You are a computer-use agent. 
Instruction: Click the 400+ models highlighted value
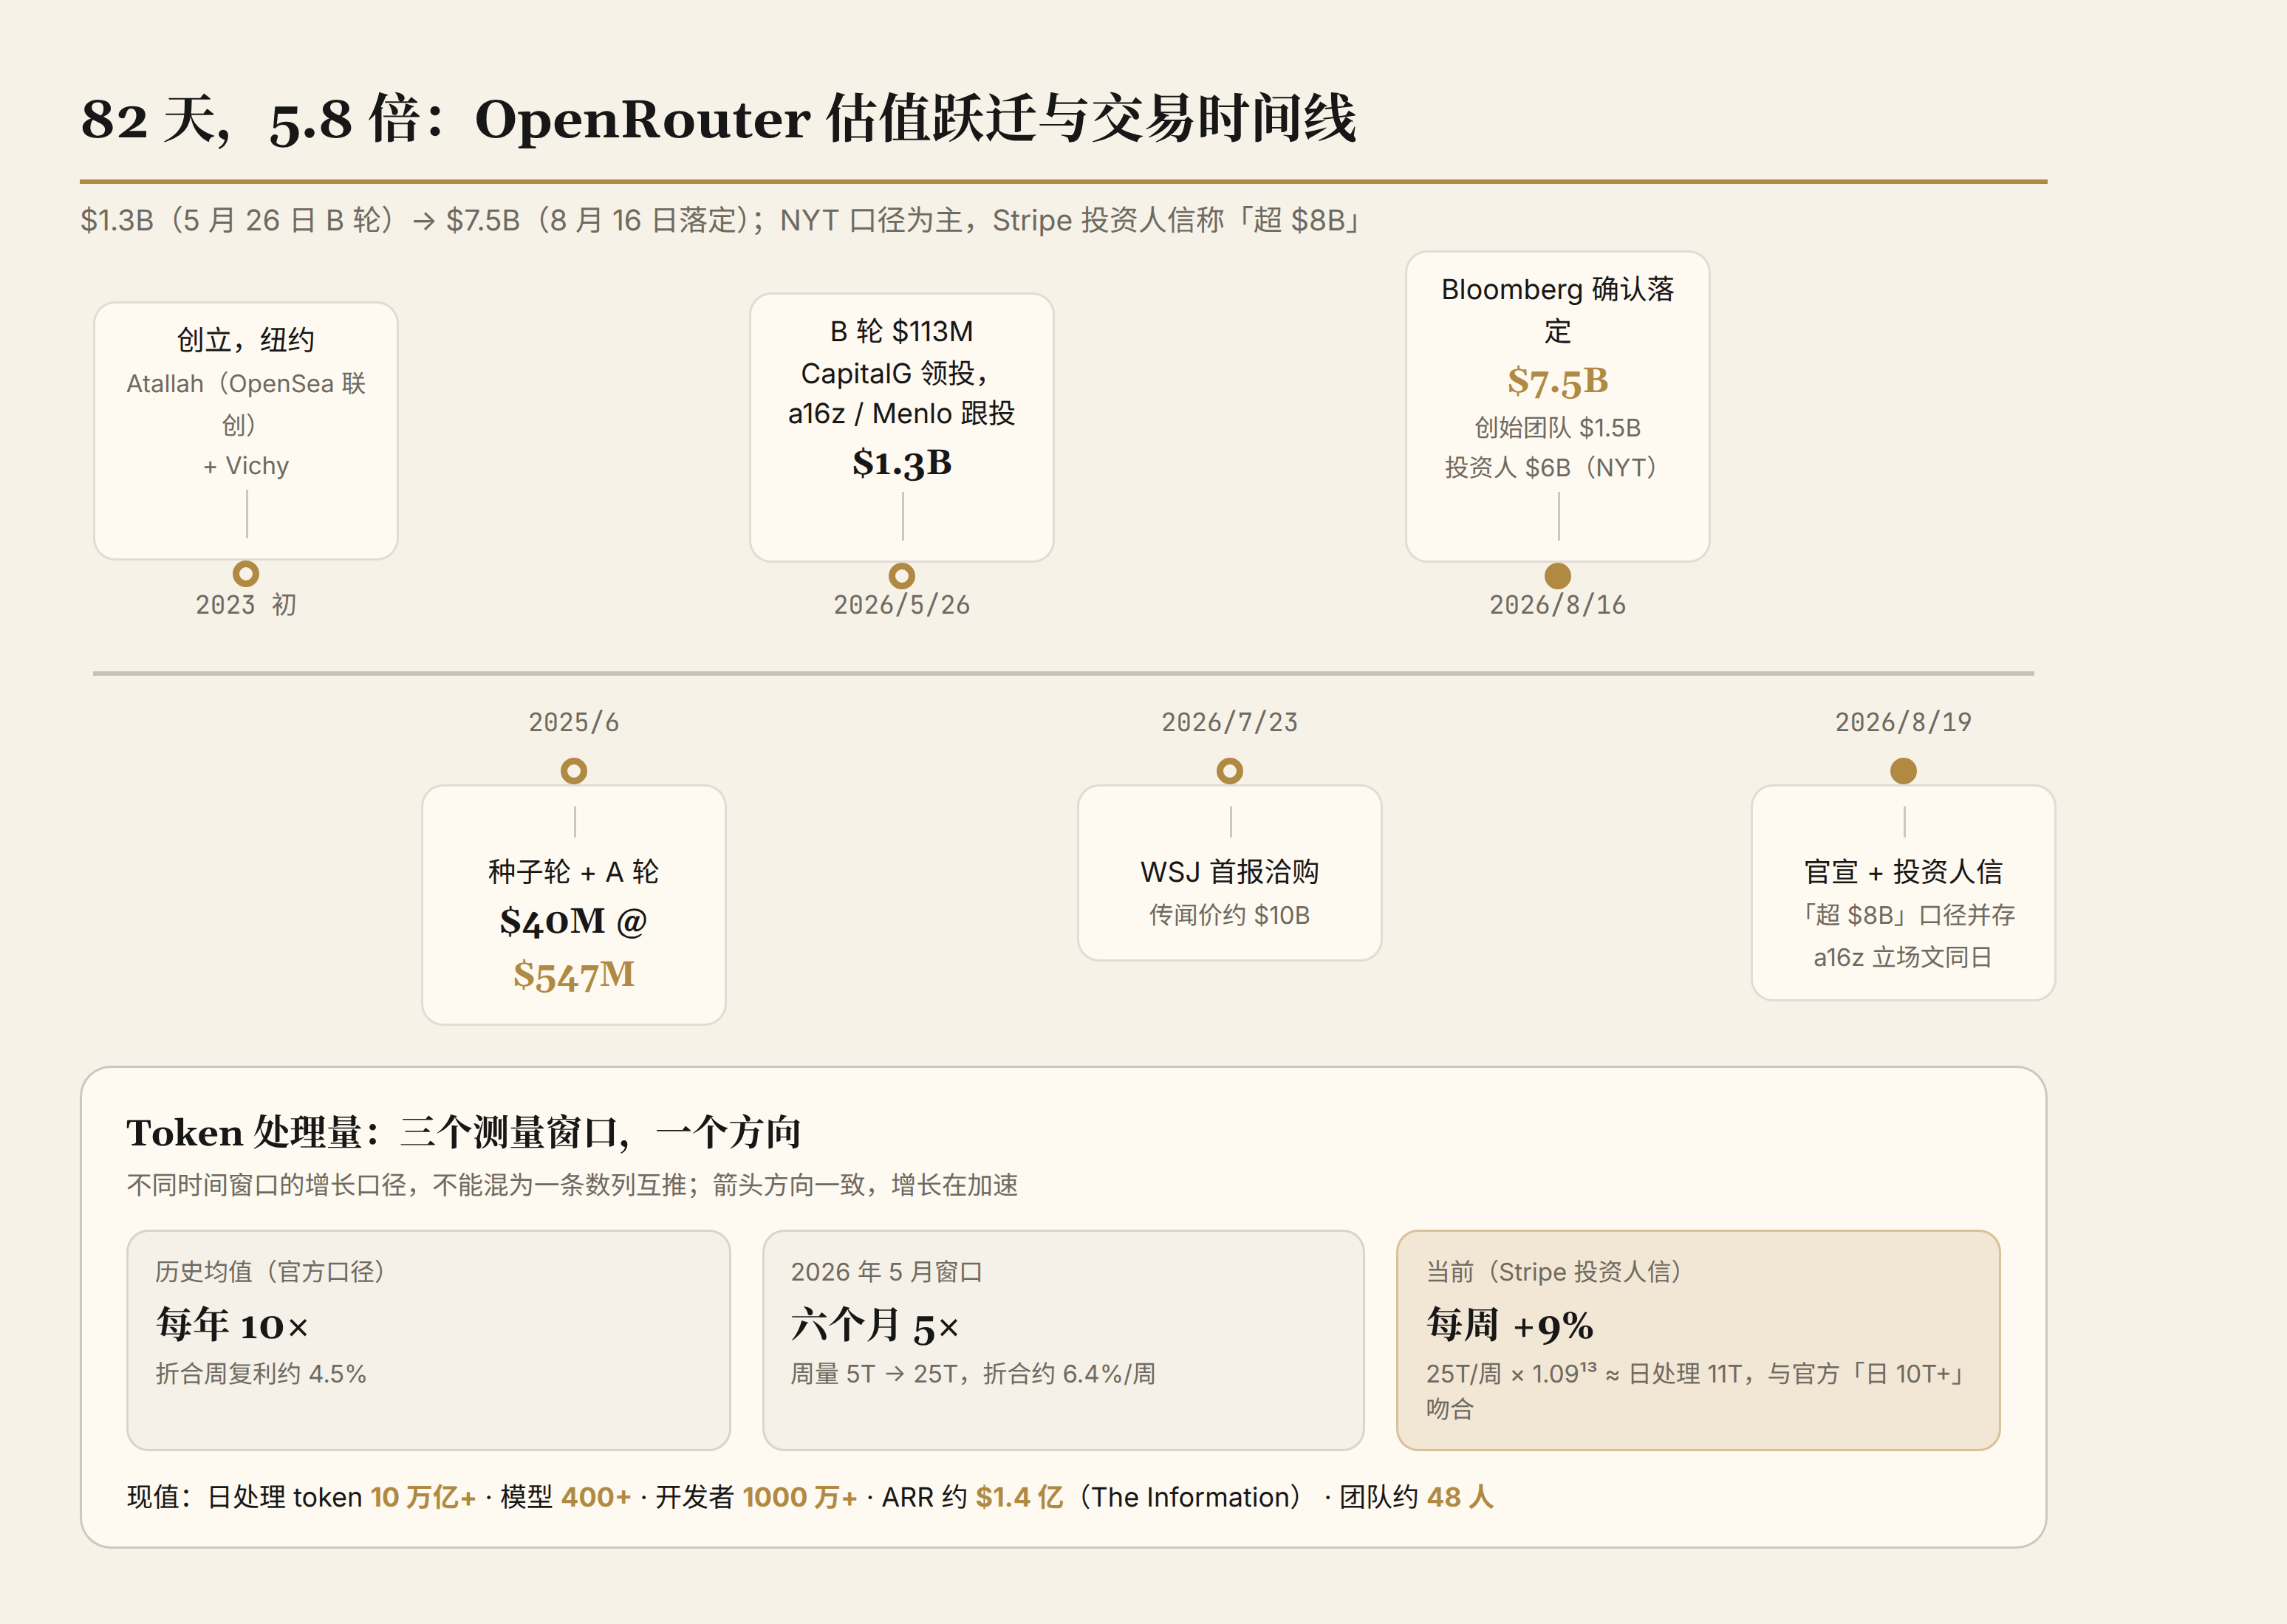[x=597, y=1498]
